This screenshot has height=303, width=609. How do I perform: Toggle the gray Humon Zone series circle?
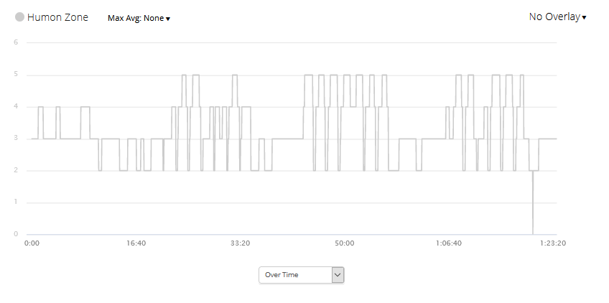[x=19, y=17]
